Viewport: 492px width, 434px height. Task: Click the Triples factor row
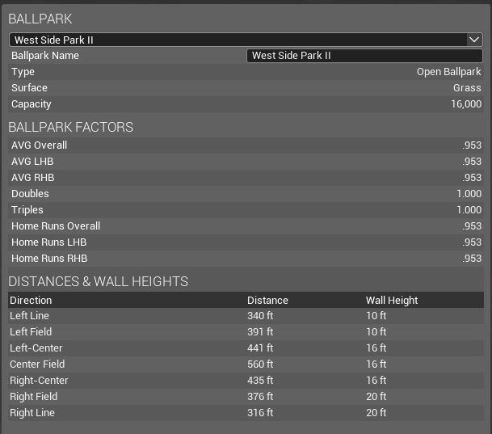pyautogui.click(x=242, y=210)
